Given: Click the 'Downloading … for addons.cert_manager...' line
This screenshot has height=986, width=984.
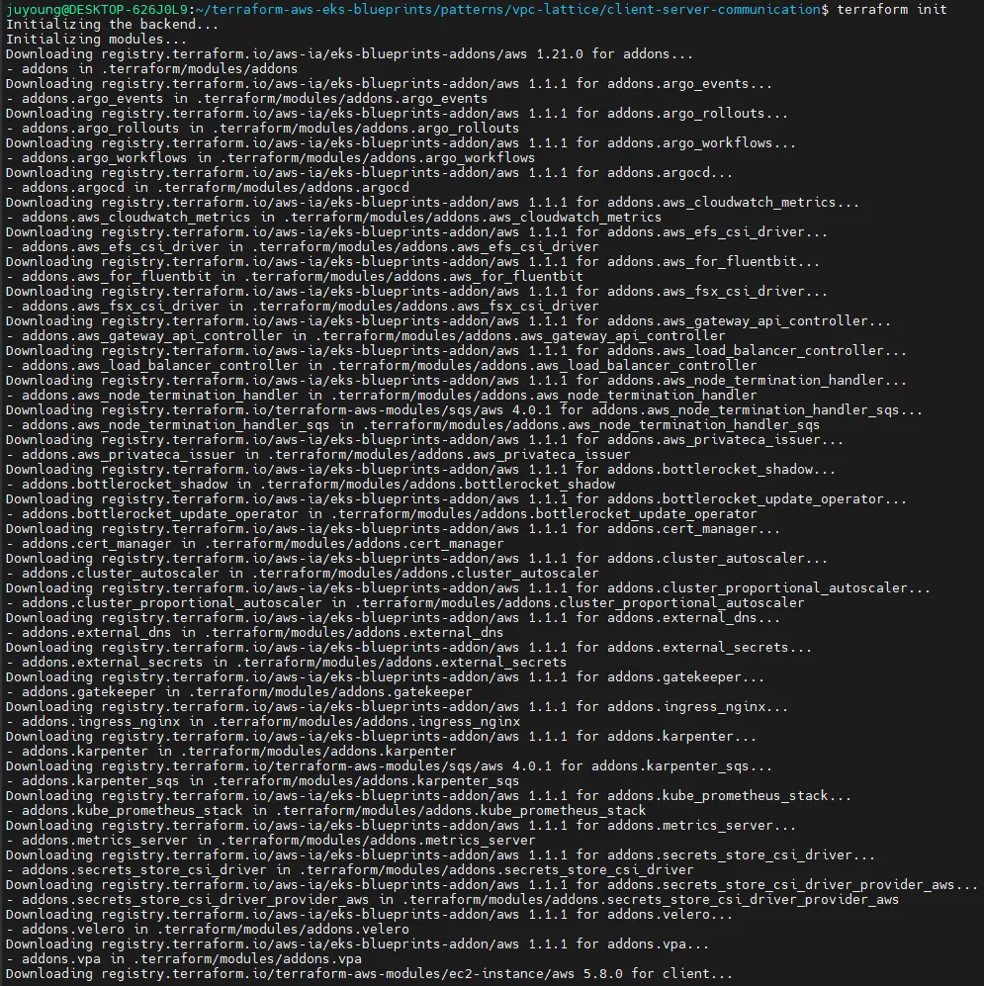Looking at the screenshot, I should point(393,529).
